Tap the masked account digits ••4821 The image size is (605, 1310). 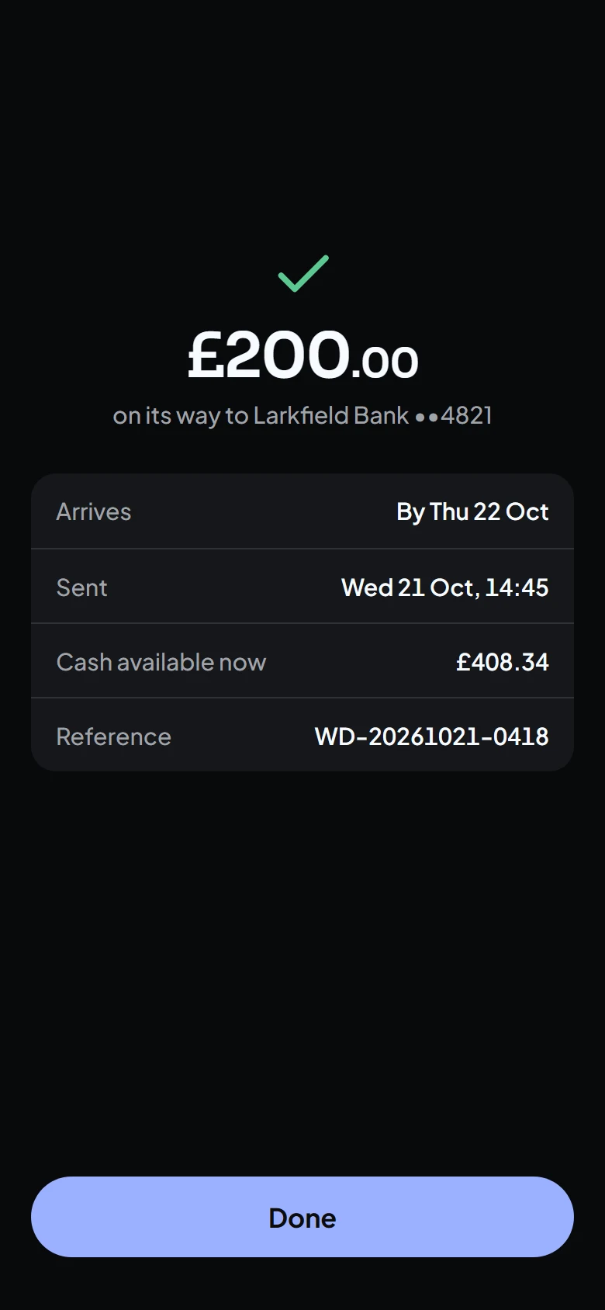pyautogui.click(x=454, y=415)
